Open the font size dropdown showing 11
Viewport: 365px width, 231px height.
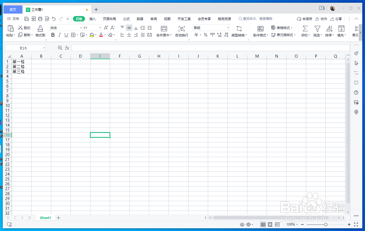point(100,28)
